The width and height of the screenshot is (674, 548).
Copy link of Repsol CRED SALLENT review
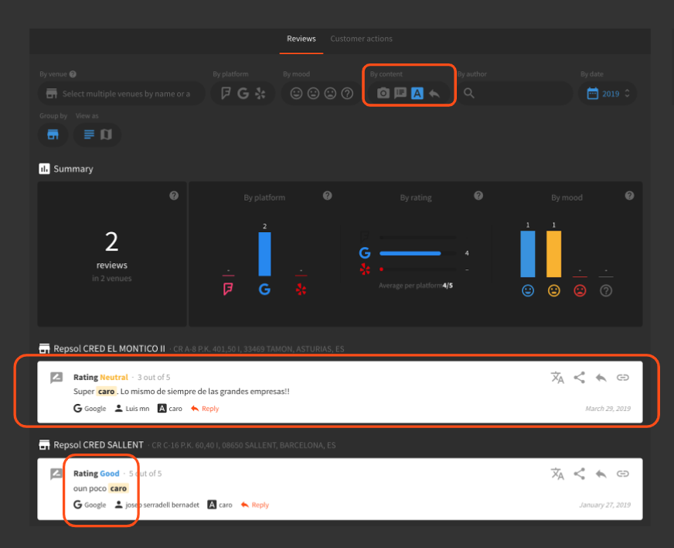coord(622,474)
